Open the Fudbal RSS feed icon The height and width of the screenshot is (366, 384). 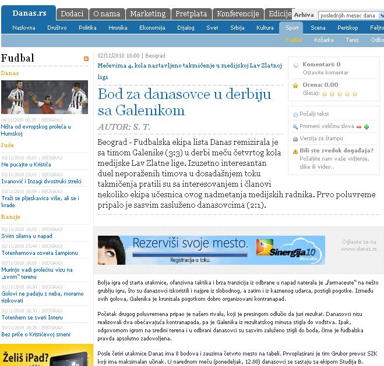point(86,59)
